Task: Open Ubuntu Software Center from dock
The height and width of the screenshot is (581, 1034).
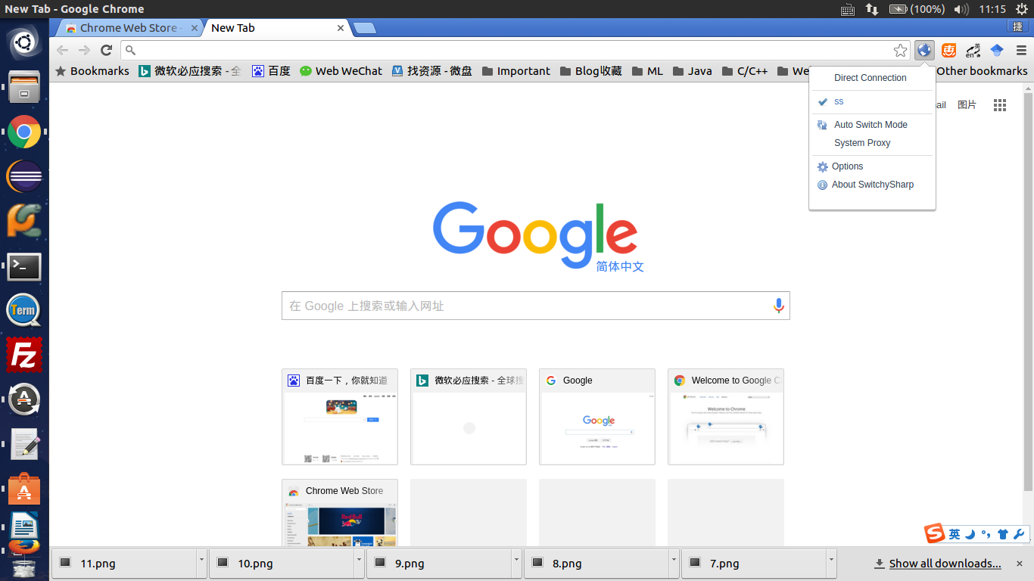Action: coord(24,489)
